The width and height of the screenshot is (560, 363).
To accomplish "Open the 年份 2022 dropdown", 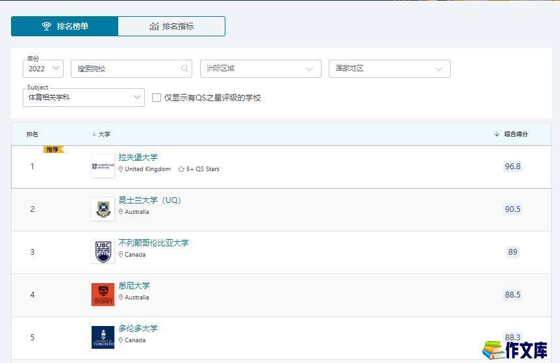I will click(43, 69).
